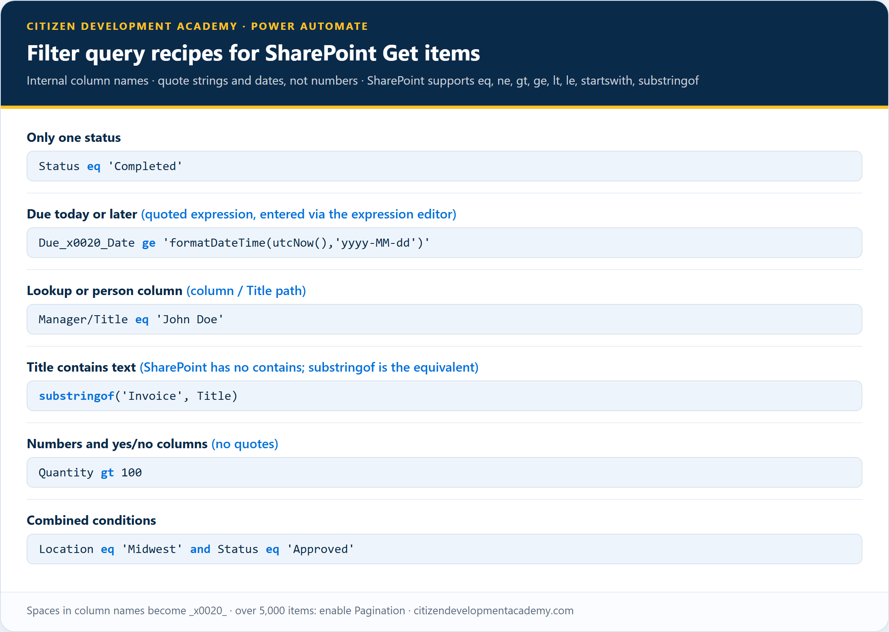Click the 'over 5,000 items: enable Pagination' footer note
Viewport: 889px width, 632px height.
coord(320,611)
